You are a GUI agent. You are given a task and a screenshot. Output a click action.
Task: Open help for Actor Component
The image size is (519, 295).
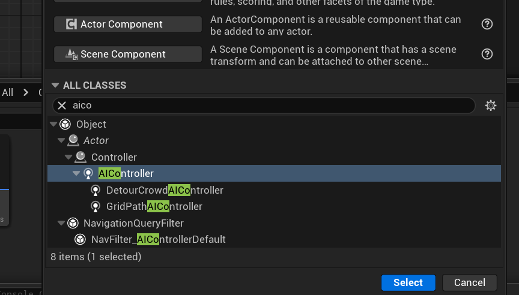[x=487, y=24]
